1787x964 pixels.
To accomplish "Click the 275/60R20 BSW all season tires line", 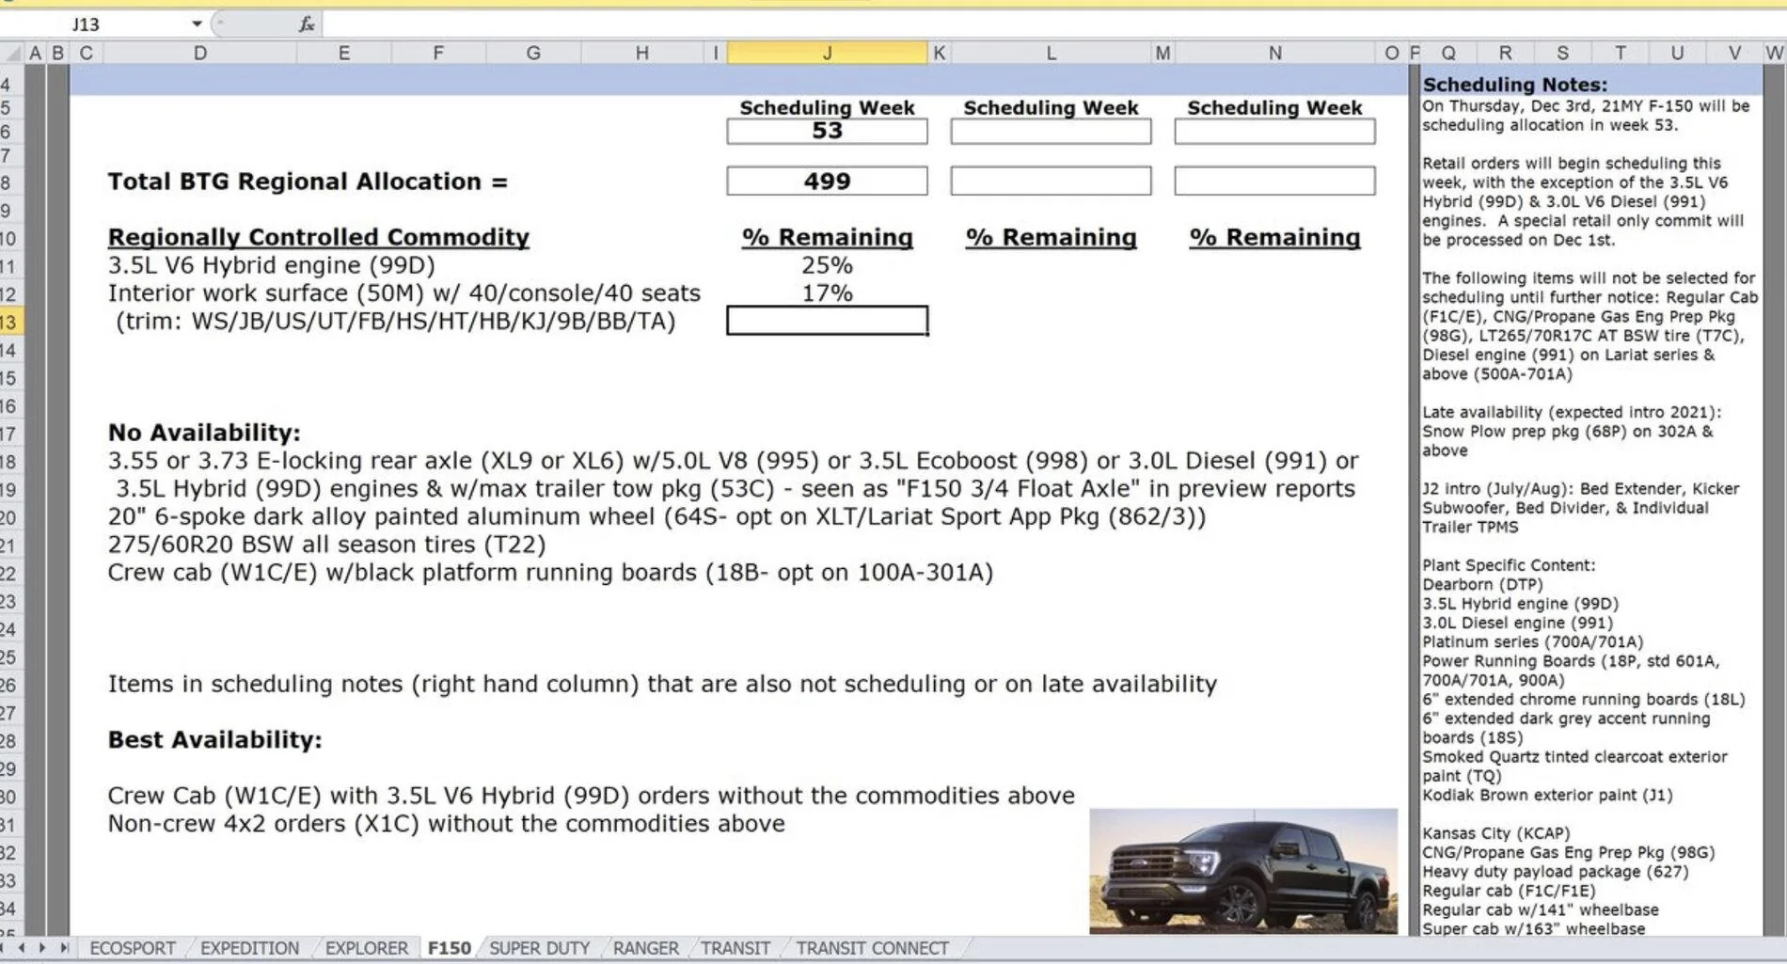I will 326,545.
